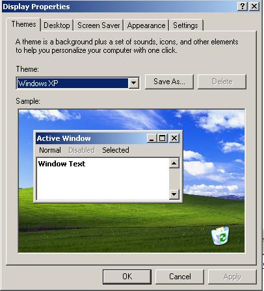Expand the Theme dropdown arrow

[x=133, y=83]
